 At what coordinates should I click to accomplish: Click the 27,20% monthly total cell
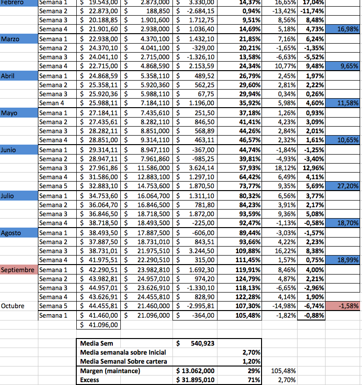tap(343, 186)
